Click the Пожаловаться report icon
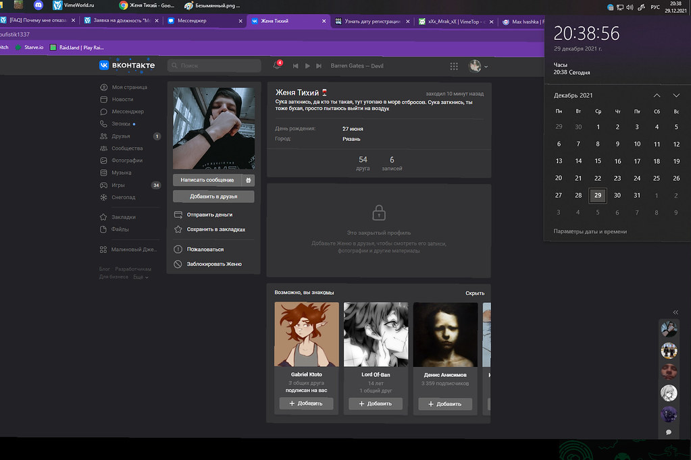Image resolution: width=691 pixels, height=460 pixels. click(178, 249)
